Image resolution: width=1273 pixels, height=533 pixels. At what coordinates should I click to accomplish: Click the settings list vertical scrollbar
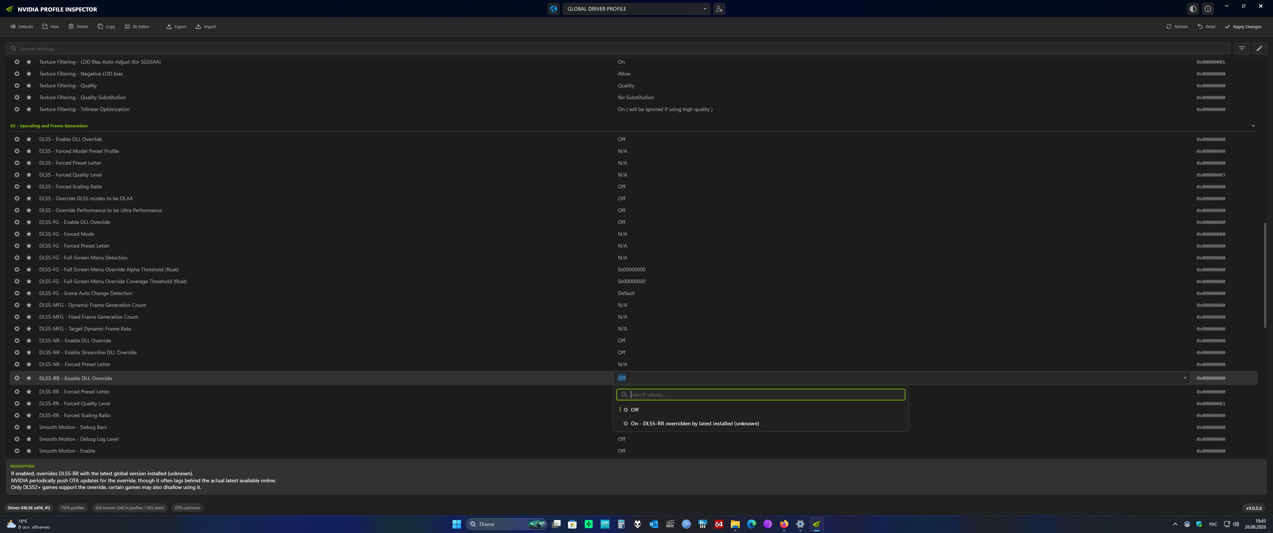coord(1265,275)
